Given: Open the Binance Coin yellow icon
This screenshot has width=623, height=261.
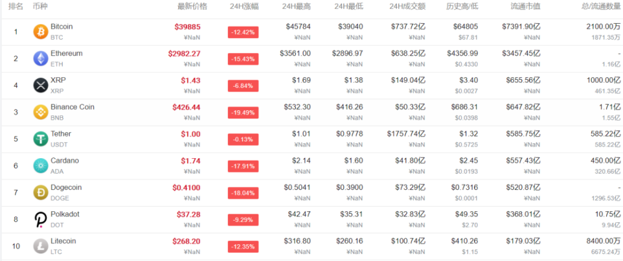Looking at the screenshot, I should tap(40, 112).
